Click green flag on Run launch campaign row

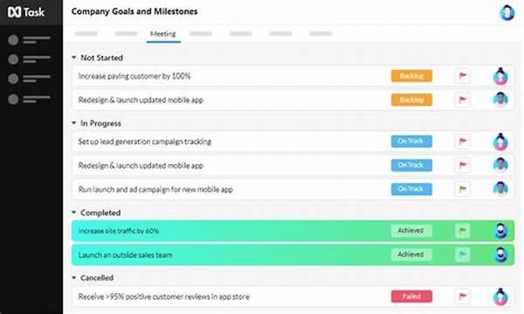(x=463, y=189)
